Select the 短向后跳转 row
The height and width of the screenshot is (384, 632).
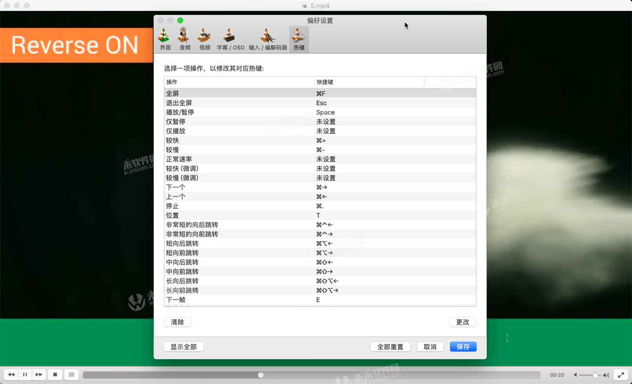pyautogui.click(x=320, y=243)
